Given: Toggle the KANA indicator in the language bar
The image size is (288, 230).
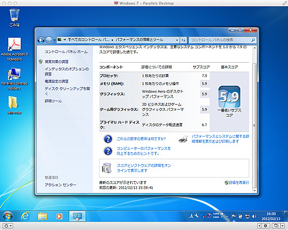Looking at the screenshot, I should tap(216, 217).
